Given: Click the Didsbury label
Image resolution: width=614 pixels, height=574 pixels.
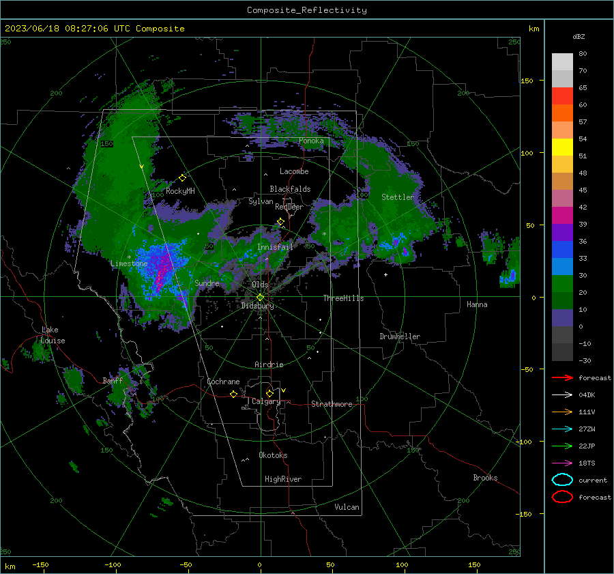Looking at the screenshot, I should pos(257,306).
